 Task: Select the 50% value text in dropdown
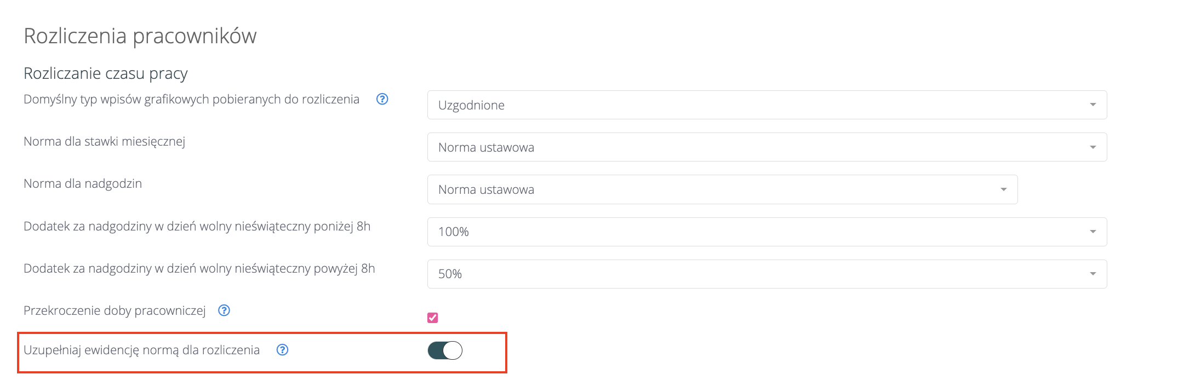pos(450,274)
